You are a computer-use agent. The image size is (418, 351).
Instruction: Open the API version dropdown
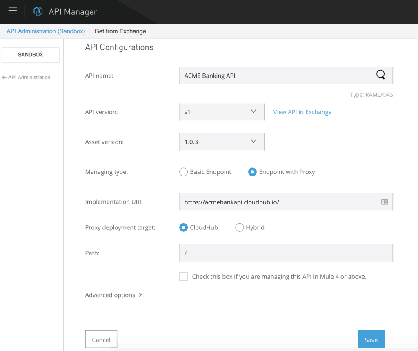point(253,111)
